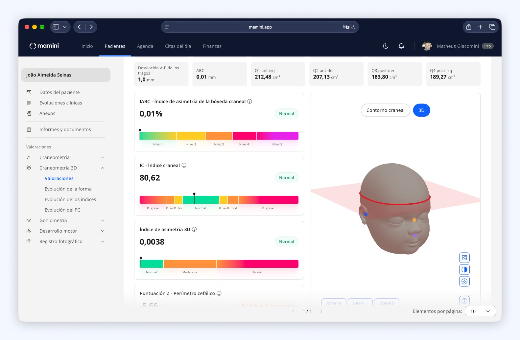
Task: Open Elementos por página dropdown
Action: (480, 311)
